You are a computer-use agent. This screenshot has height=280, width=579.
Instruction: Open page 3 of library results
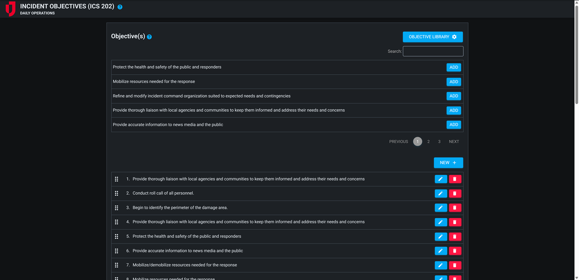point(439,141)
